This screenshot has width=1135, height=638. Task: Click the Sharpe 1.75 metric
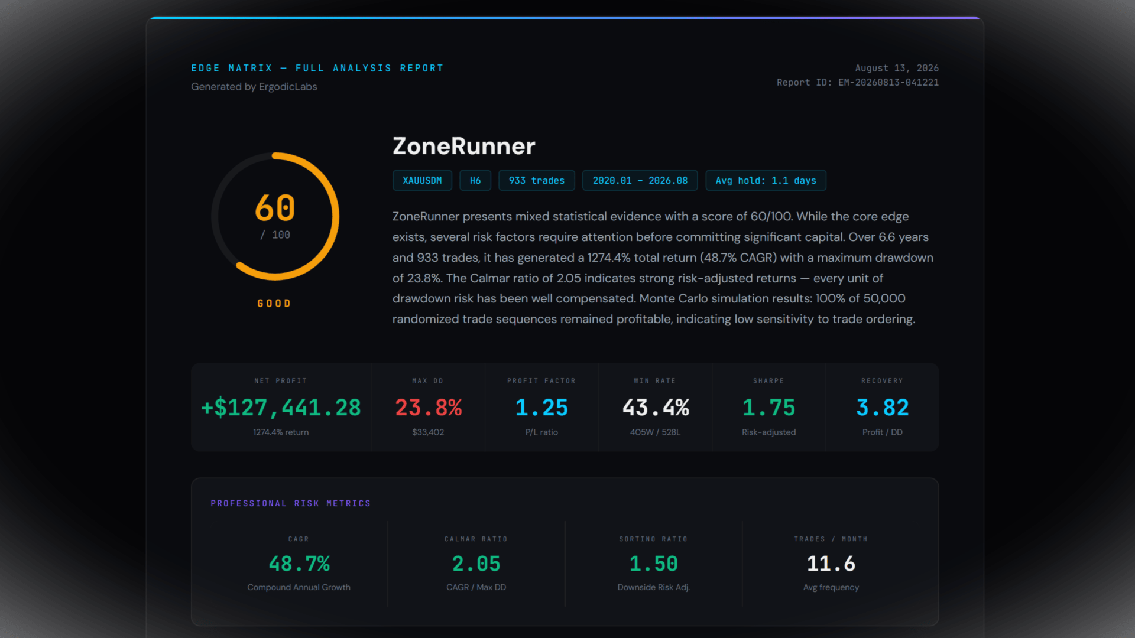(x=768, y=407)
